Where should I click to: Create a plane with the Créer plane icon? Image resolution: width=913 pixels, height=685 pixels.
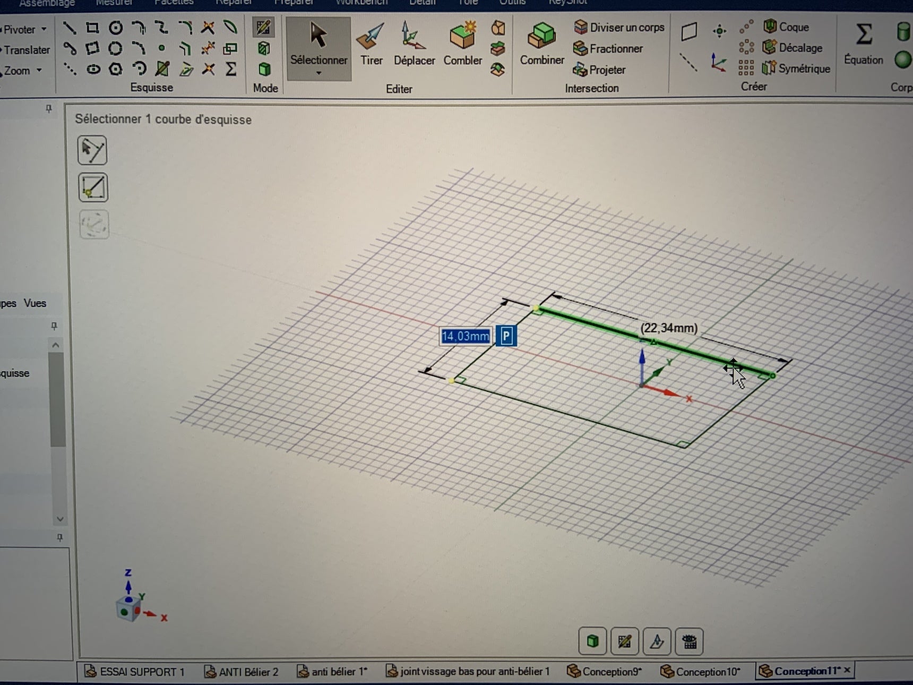[689, 31]
